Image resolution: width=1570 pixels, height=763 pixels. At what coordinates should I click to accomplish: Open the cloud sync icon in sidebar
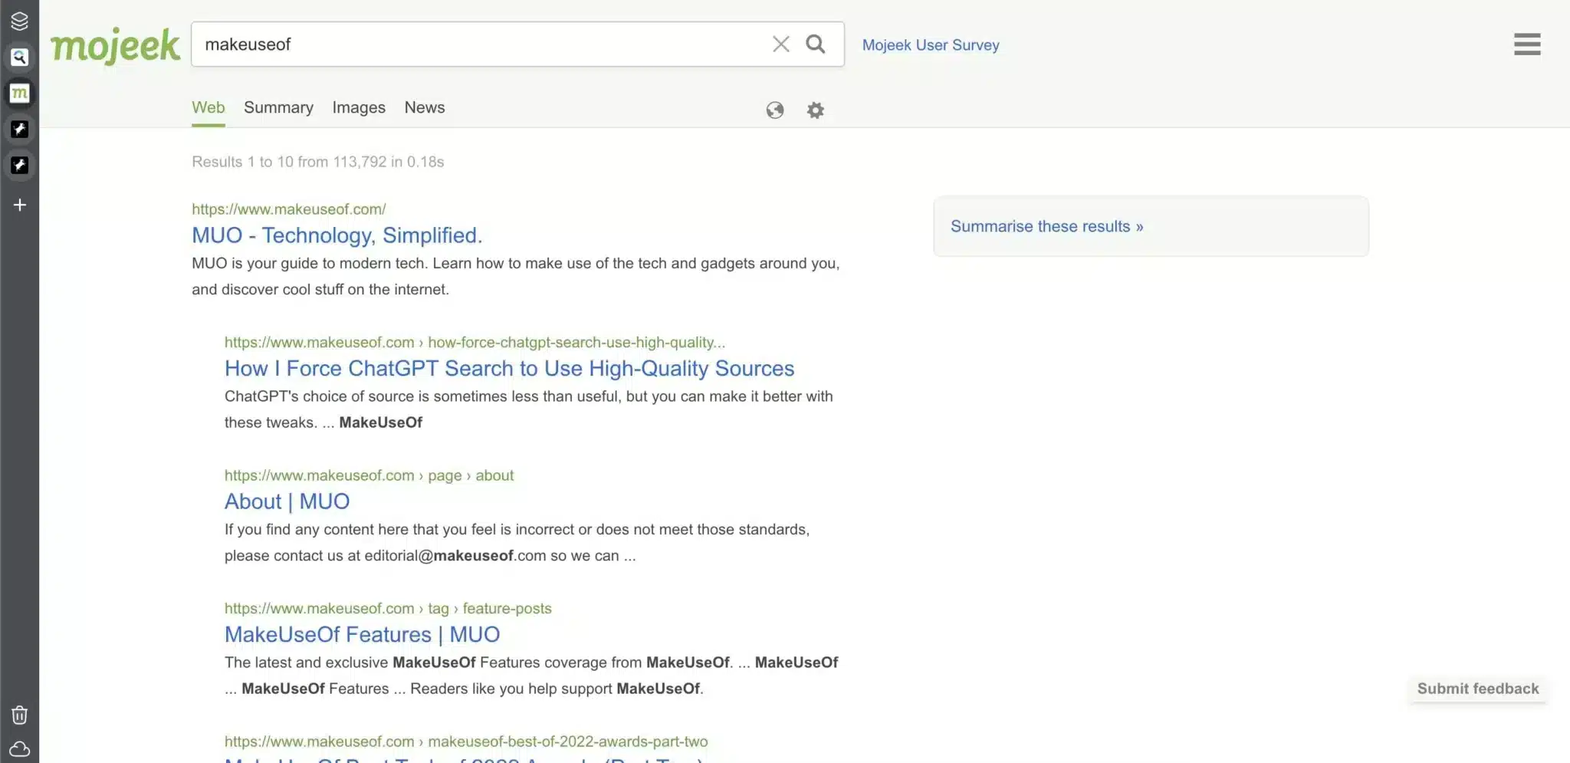coord(20,749)
